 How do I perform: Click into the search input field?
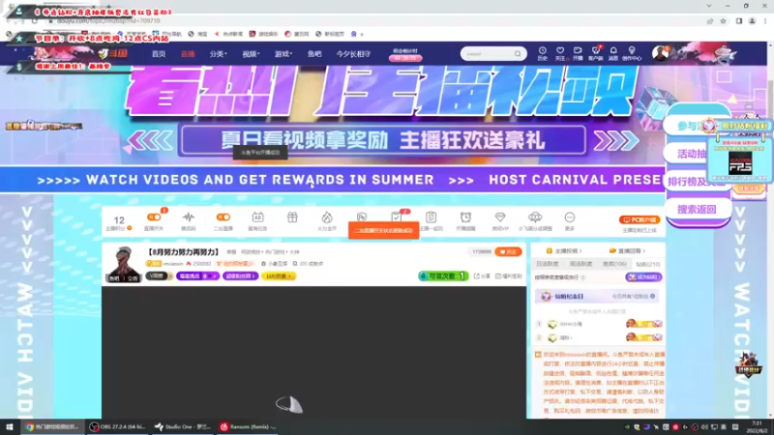click(488, 54)
